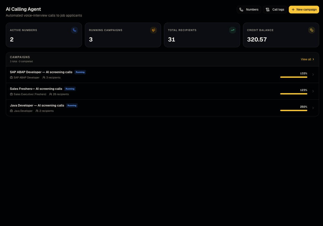Click the '3 total · 0 completed' text
Screen dimensions: 323x226
tap(21, 61)
